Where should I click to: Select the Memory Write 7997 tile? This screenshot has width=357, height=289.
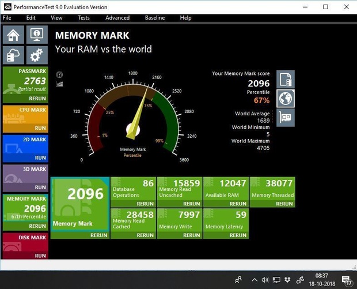pos(180,220)
